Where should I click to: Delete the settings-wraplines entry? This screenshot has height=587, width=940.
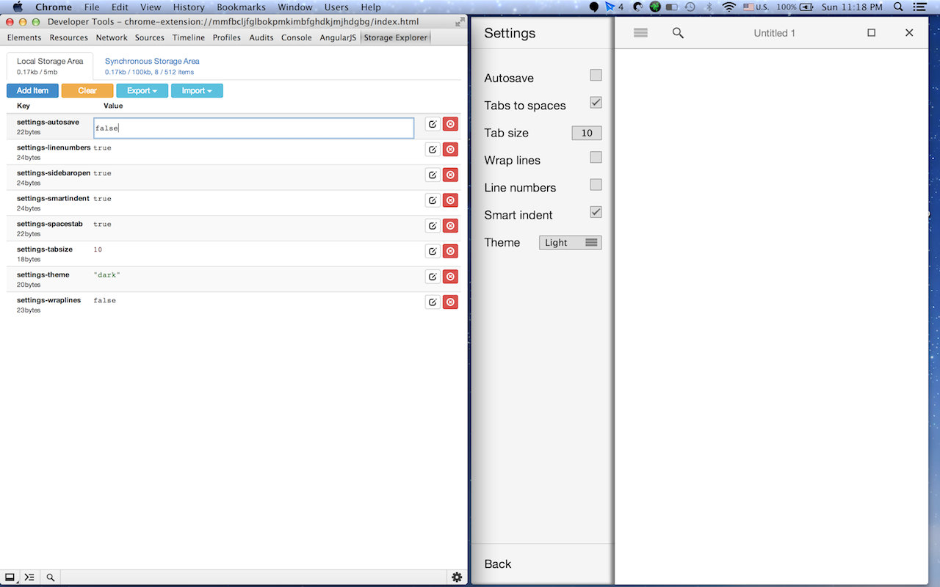click(x=450, y=302)
